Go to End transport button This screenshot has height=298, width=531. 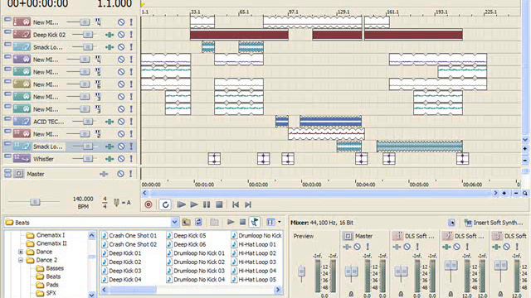point(248,204)
